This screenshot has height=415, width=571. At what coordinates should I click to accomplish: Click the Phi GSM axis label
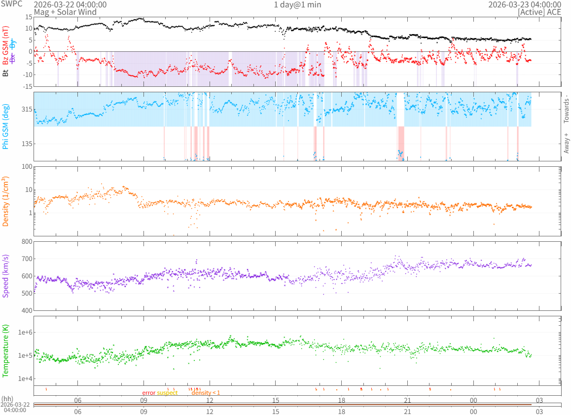[6, 126]
